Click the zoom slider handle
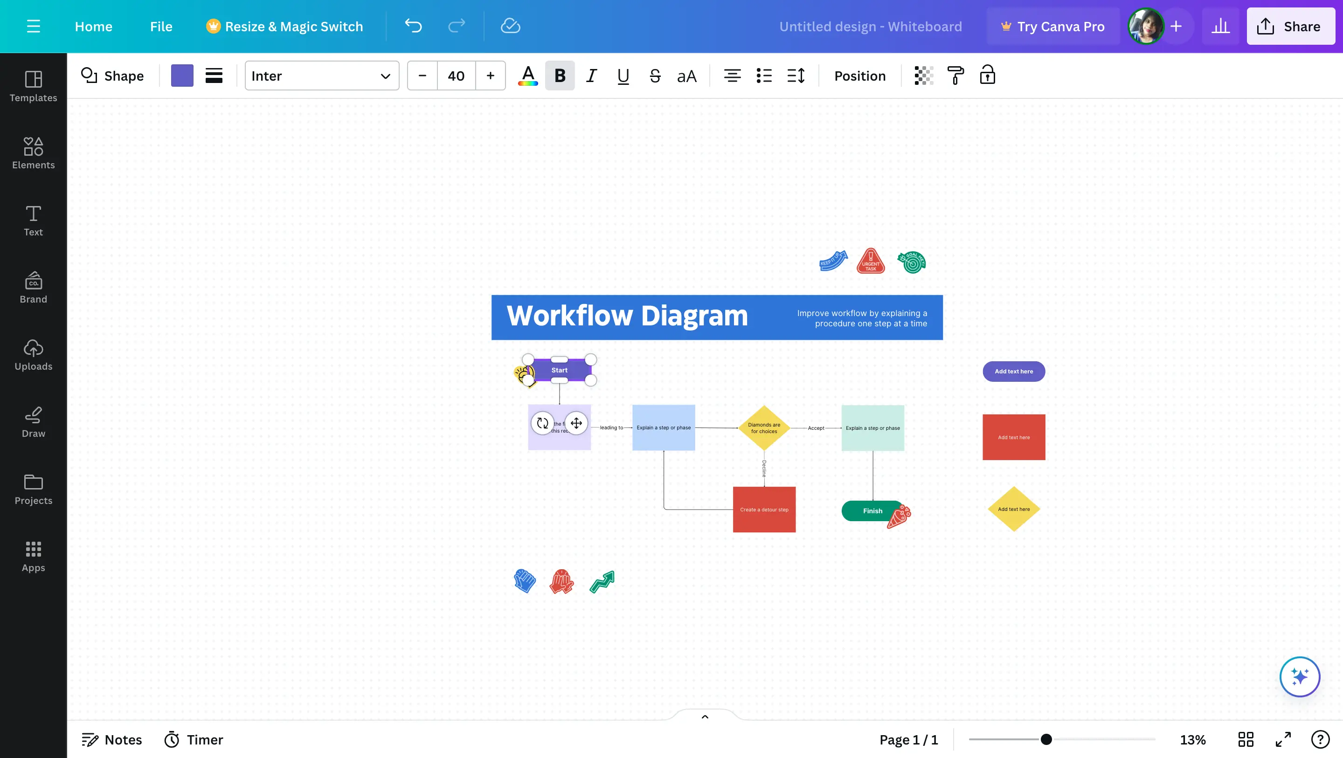Viewport: 1343px width, 758px height. coord(1046,739)
